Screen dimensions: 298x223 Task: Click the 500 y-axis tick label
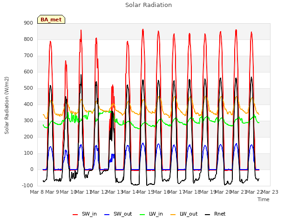(28, 88)
